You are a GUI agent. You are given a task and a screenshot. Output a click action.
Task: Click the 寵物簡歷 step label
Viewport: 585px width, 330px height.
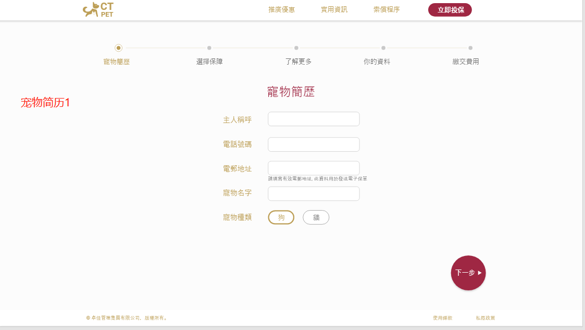coord(116,62)
